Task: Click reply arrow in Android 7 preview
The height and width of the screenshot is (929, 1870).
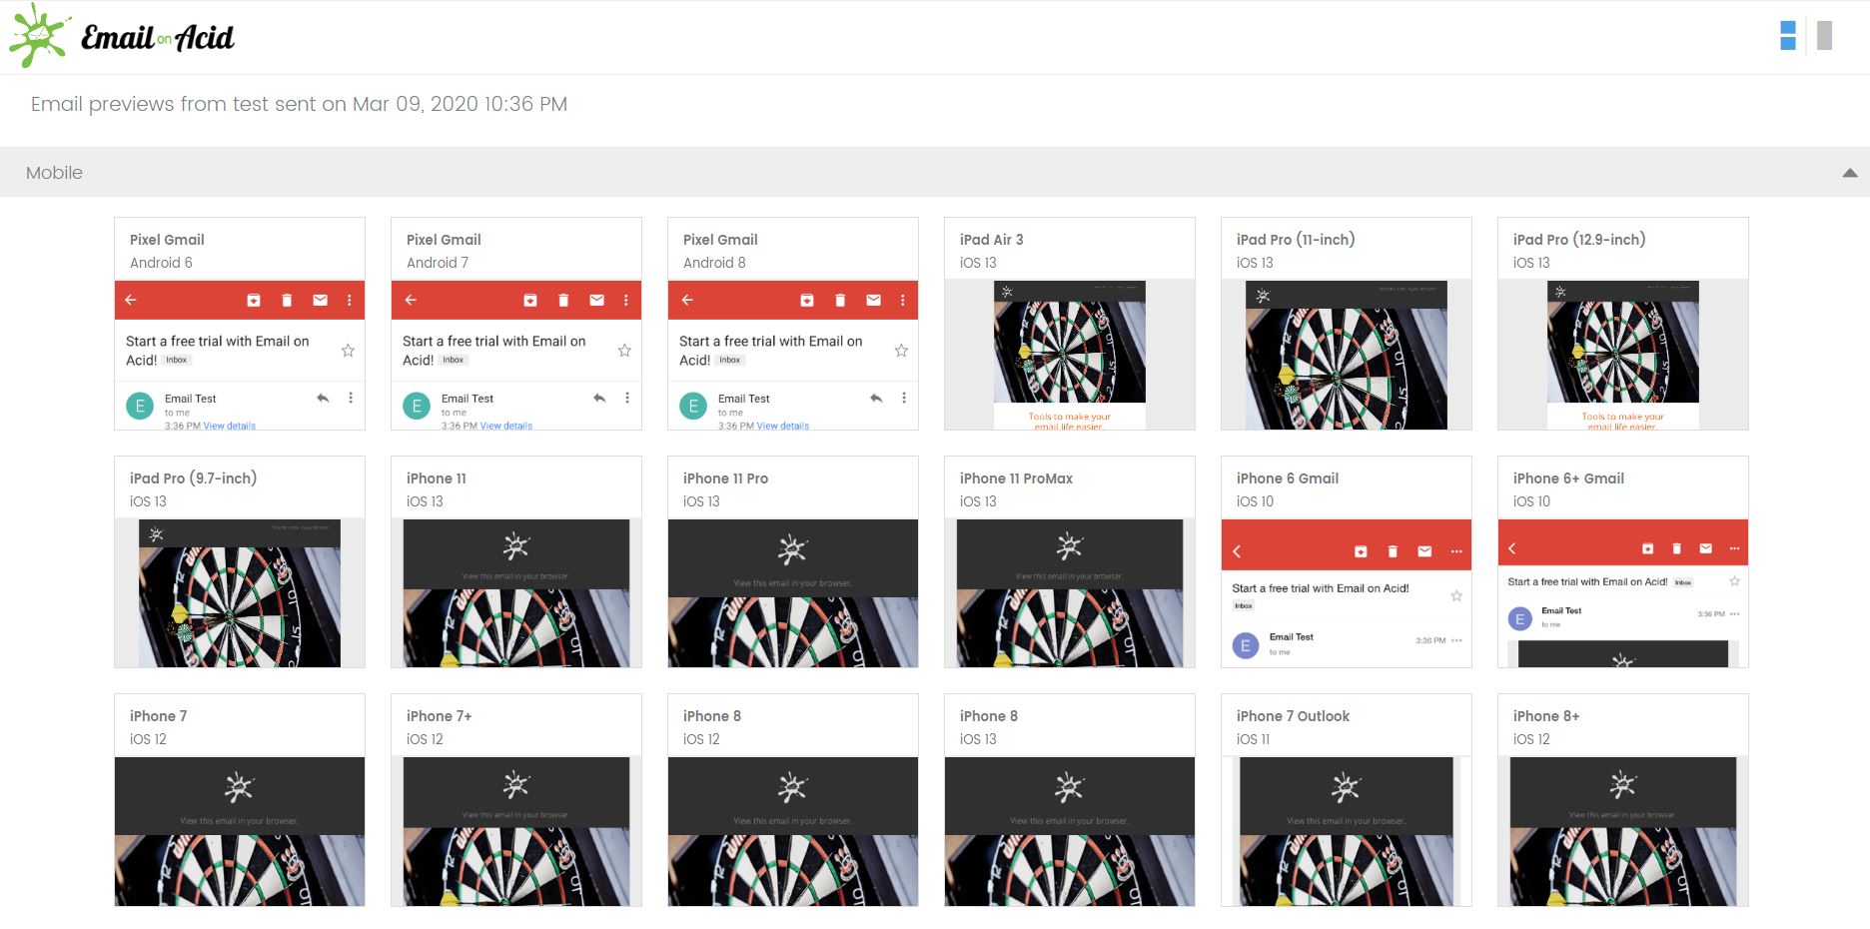Action: tap(599, 398)
